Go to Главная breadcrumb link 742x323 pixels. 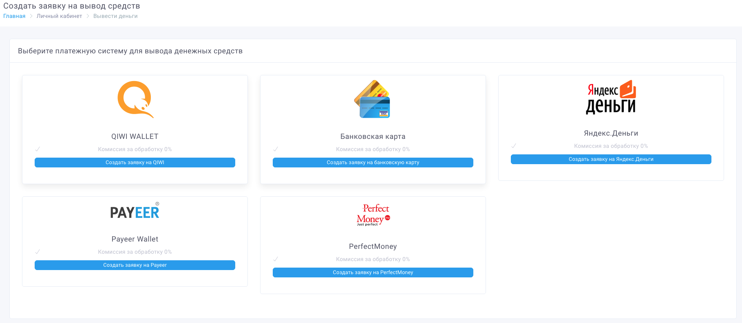click(14, 16)
